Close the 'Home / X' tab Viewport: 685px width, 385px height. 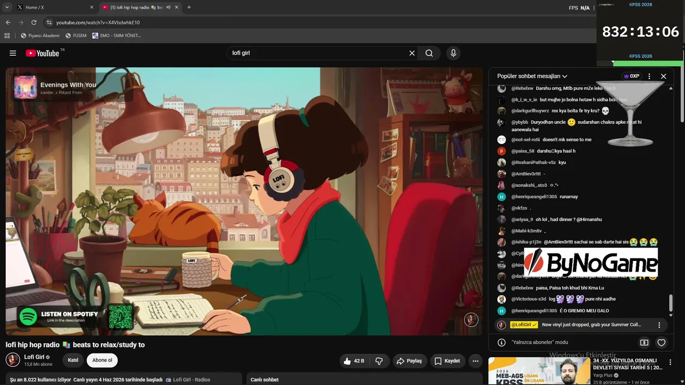92,7
